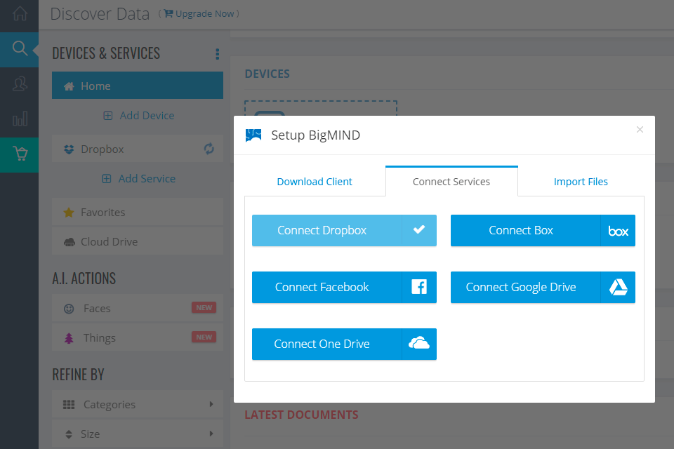The height and width of the screenshot is (449, 674).
Task: Select the shopping cart icon
Action: pyautogui.click(x=19, y=152)
